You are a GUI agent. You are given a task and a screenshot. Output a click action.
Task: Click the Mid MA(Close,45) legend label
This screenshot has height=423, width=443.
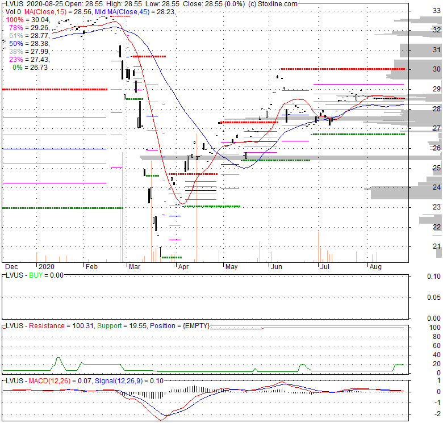[x=122, y=12]
